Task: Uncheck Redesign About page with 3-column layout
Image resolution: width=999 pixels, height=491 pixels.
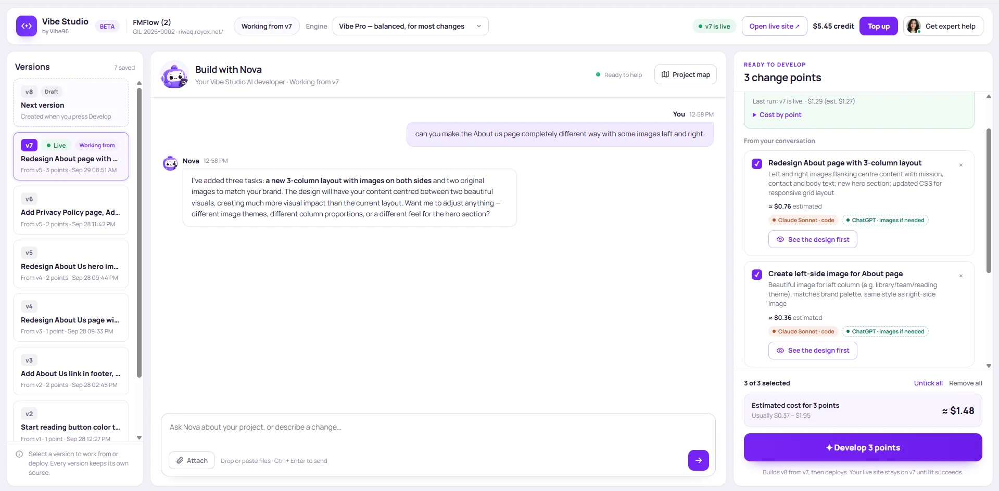Action: (757, 164)
